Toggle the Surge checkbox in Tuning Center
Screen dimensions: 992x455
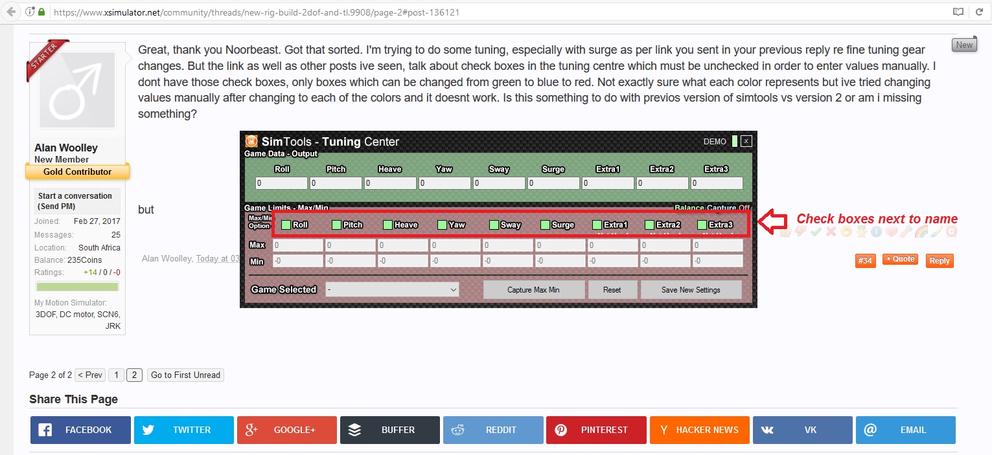(545, 225)
